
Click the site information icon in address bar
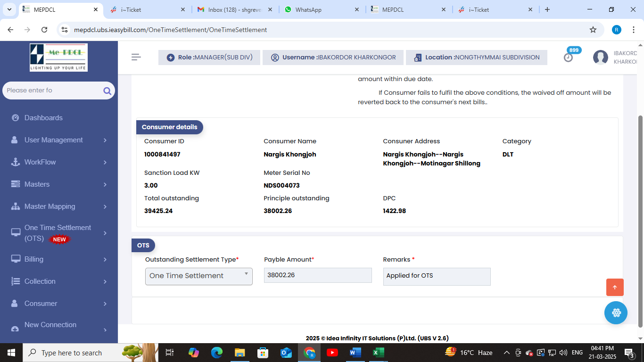pos(65,30)
